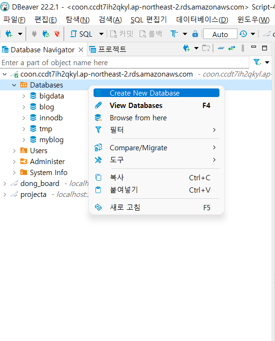This screenshot has width=275, height=341.
Task: Open the Compare/Migrate submenu
Action: 156,147
